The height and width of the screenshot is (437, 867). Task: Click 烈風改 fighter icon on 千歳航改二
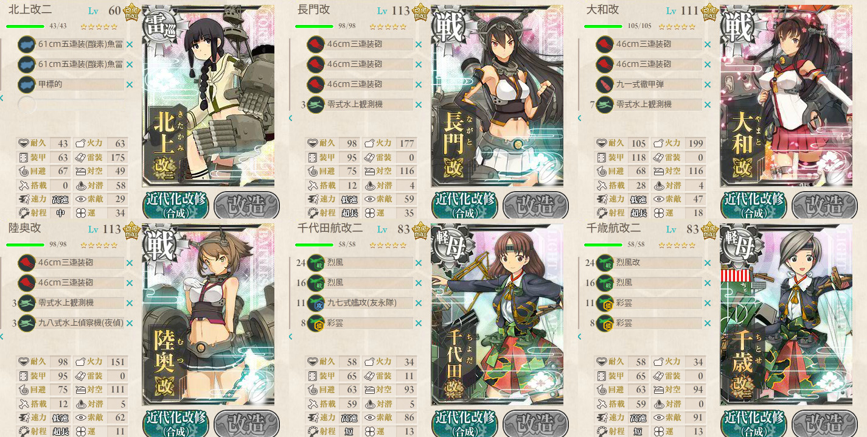coord(605,262)
